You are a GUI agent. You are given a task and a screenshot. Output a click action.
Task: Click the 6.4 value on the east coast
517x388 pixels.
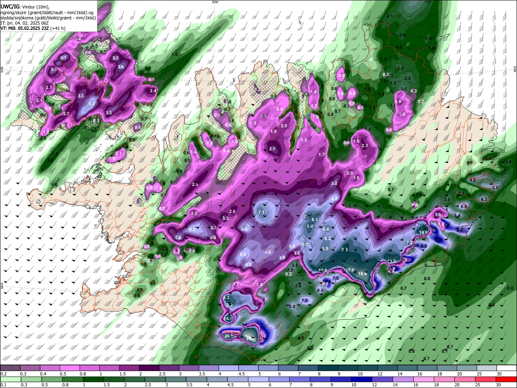click(x=464, y=207)
